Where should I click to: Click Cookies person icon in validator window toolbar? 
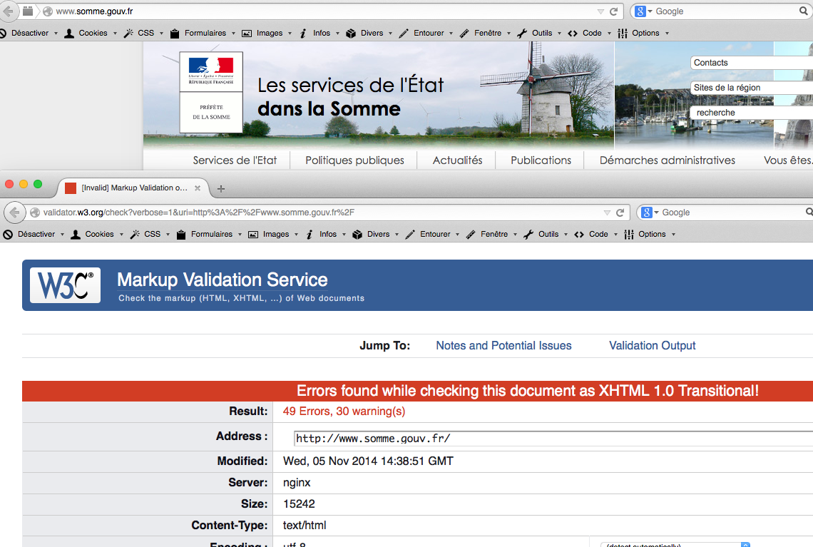(x=76, y=235)
